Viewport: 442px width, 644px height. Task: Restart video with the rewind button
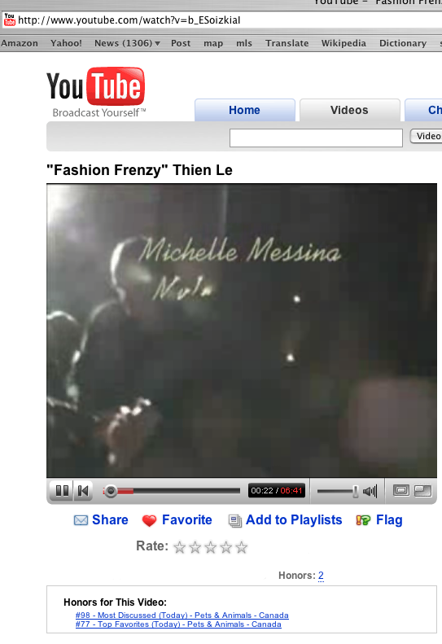(83, 490)
